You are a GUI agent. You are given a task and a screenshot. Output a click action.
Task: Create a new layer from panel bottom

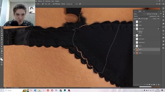(156, 85)
